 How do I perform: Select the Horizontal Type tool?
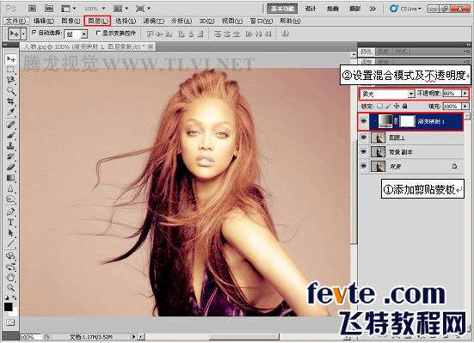click(10, 222)
